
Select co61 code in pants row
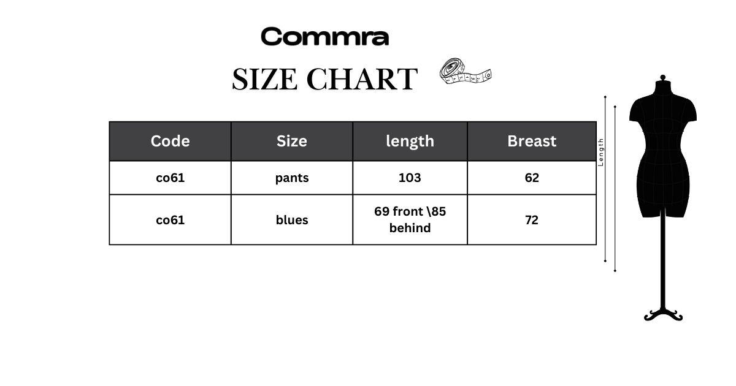(171, 178)
